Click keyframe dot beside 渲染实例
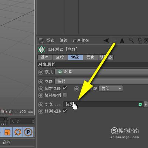The width and height of the screenshot is (148, 148). pyautogui.click(x=41, y=95)
